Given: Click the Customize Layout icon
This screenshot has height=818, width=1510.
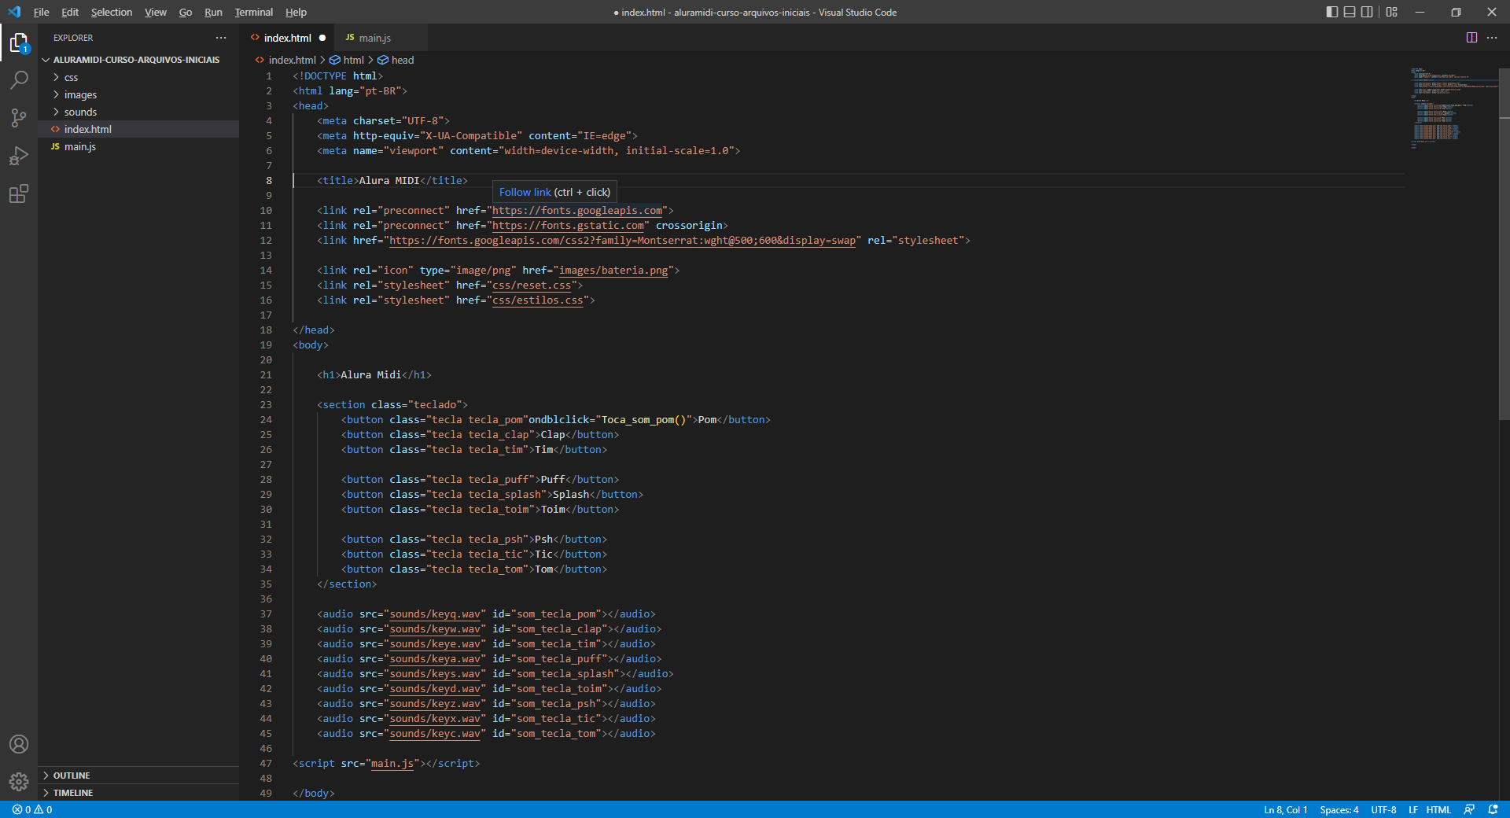Looking at the screenshot, I should pos(1392,12).
